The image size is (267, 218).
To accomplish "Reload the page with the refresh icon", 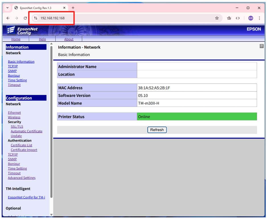I will [x=25, y=18].
